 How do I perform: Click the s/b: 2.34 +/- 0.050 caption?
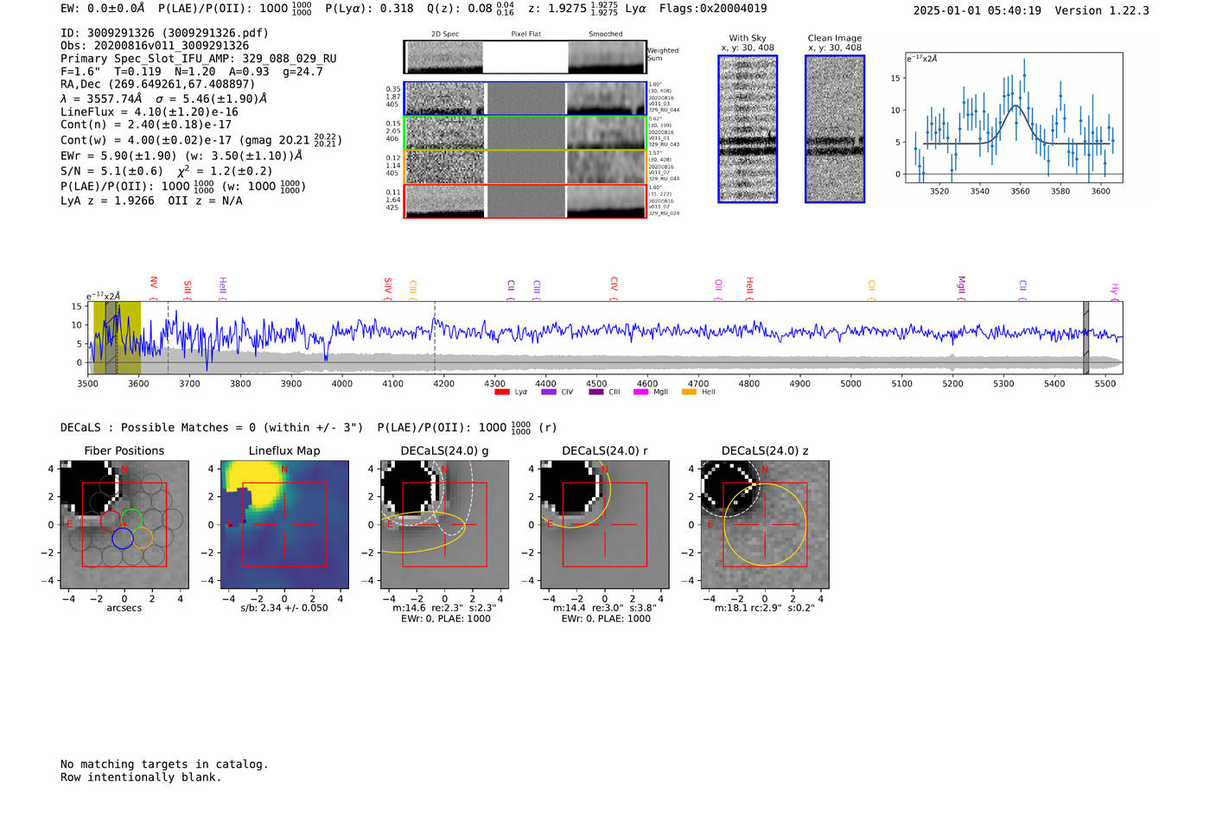pos(284,608)
